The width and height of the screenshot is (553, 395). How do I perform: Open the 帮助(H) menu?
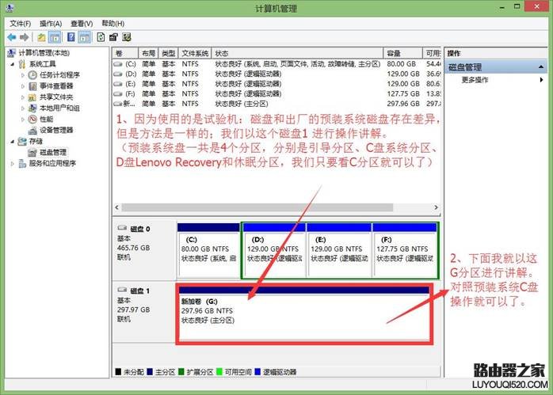click(113, 23)
